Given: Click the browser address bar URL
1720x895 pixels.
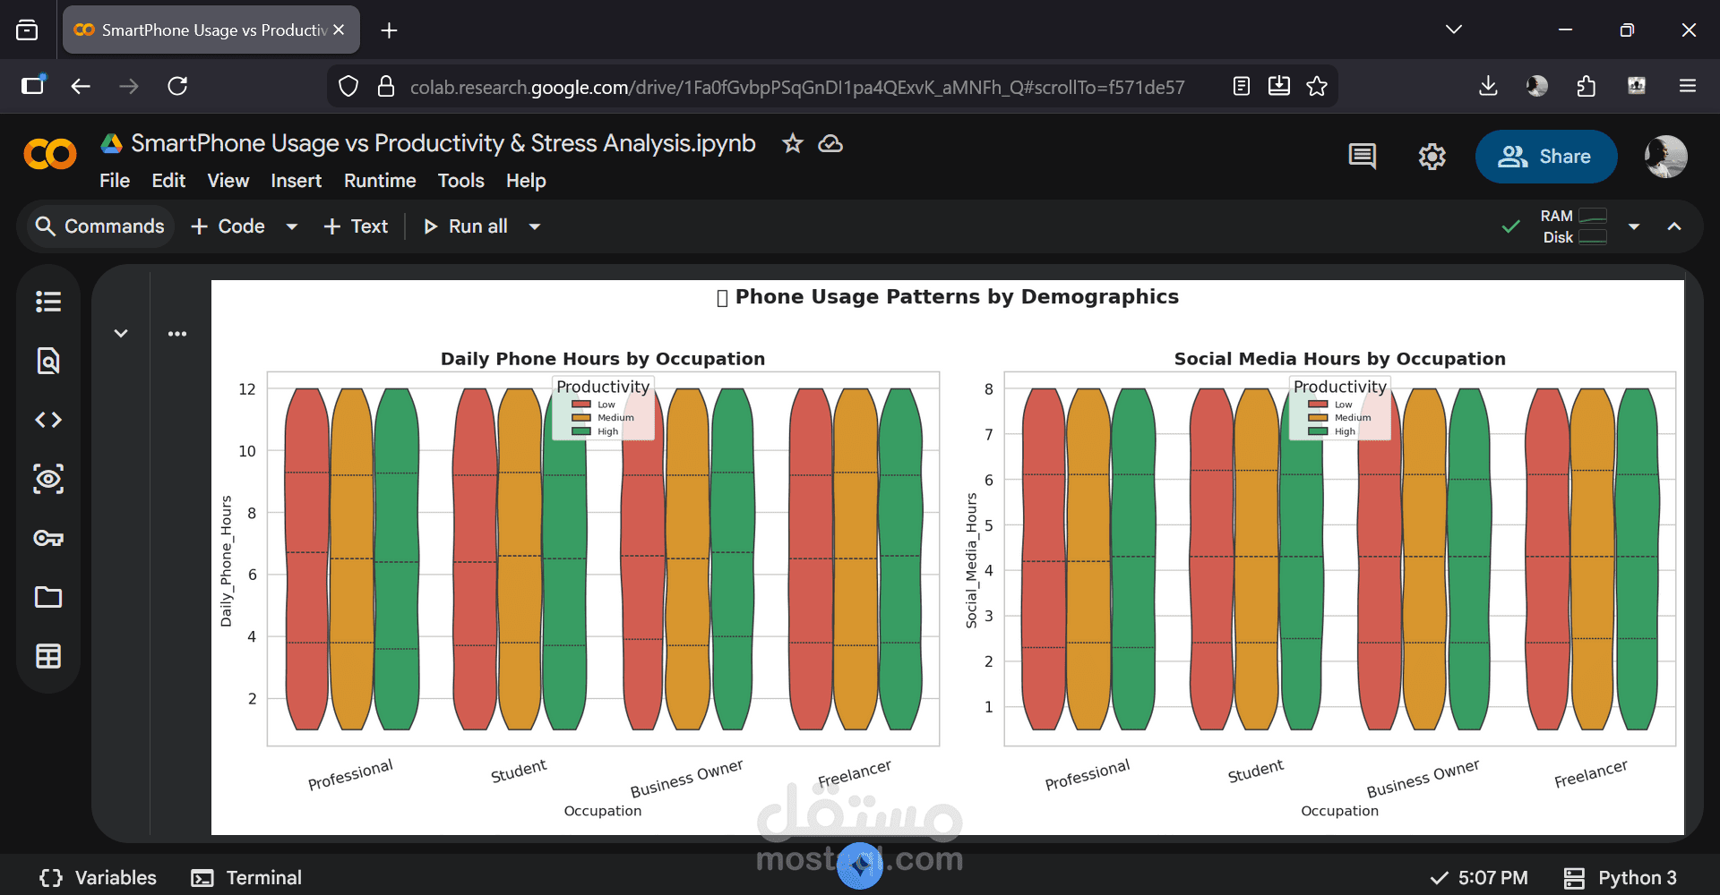Looking at the screenshot, I should click(796, 87).
